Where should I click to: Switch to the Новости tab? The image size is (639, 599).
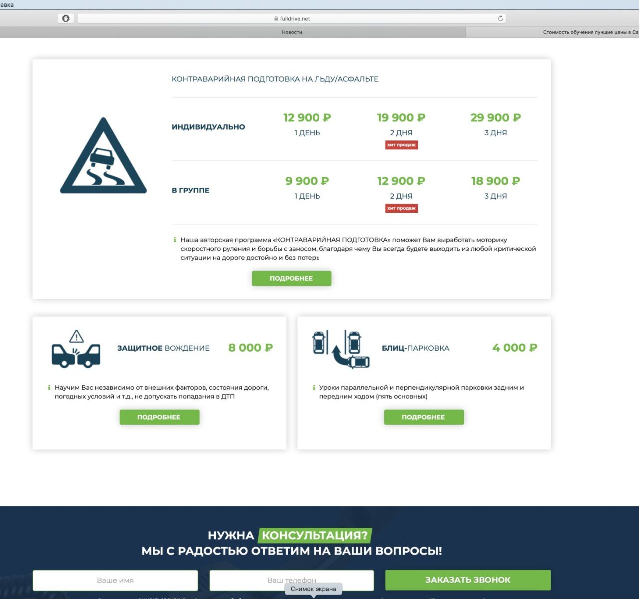click(292, 32)
